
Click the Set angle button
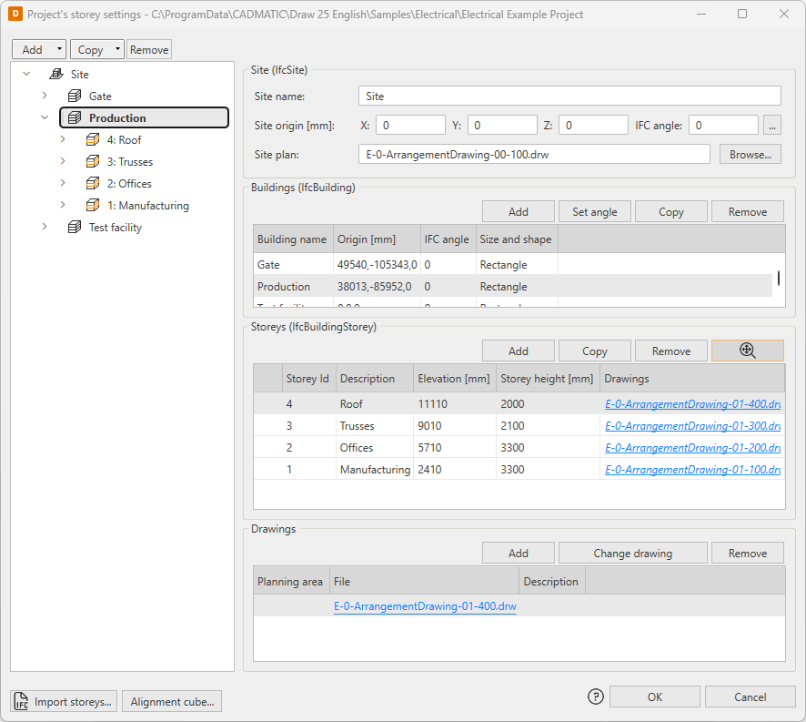tap(594, 212)
